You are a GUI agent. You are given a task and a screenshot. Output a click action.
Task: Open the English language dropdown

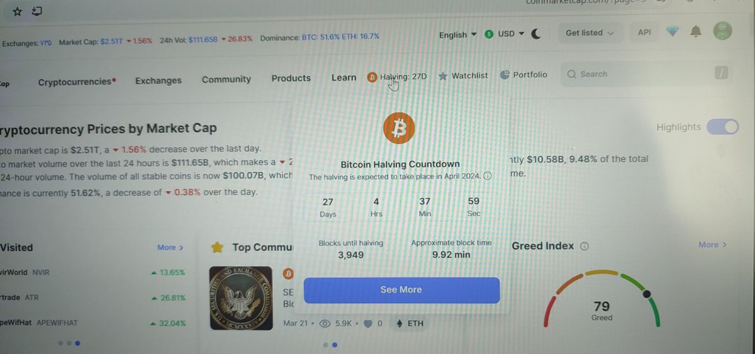(x=457, y=35)
